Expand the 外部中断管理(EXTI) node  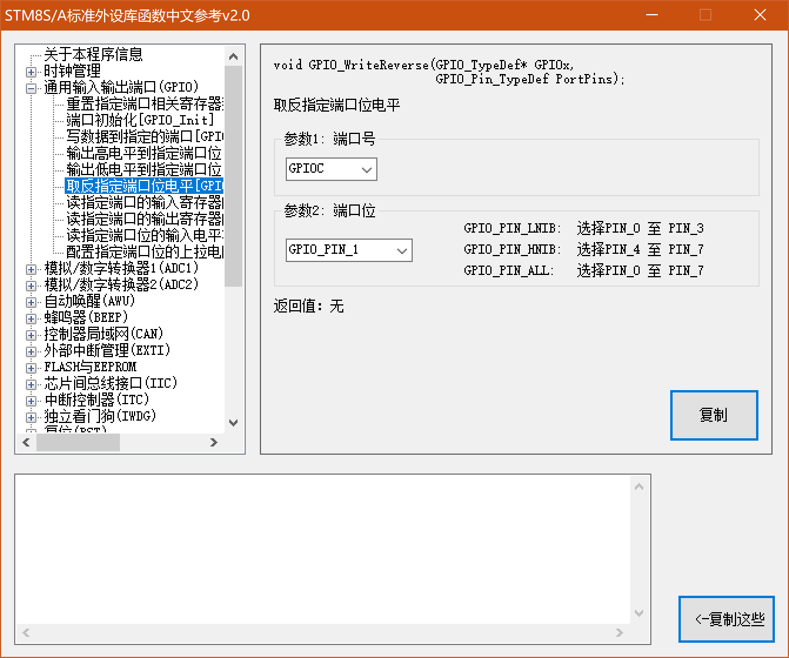pyautogui.click(x=31, y=350)
